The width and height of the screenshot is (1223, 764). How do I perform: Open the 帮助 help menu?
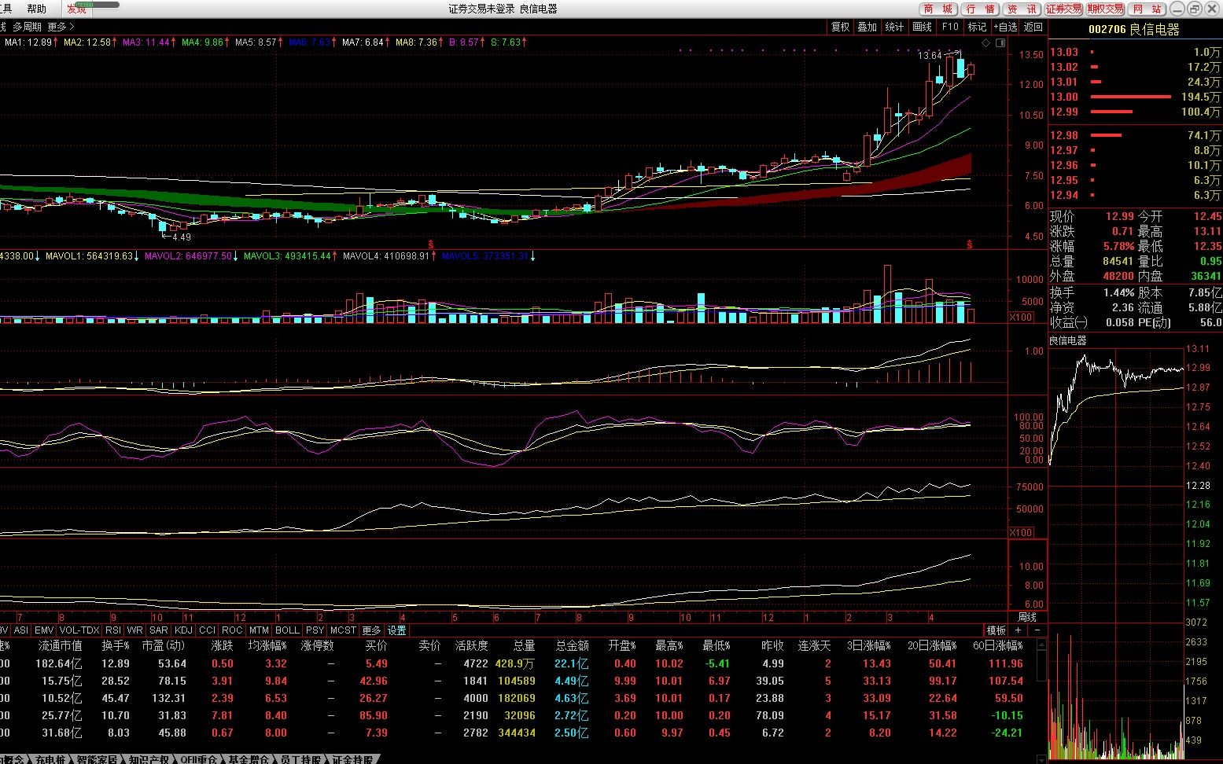[x=36, y=9]
